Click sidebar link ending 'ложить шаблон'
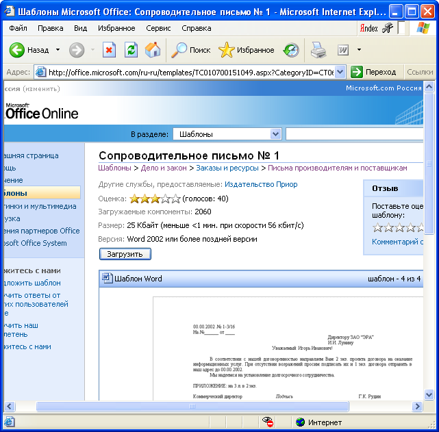439x432 pixels. pyautogui.click(x=32, y=283)
